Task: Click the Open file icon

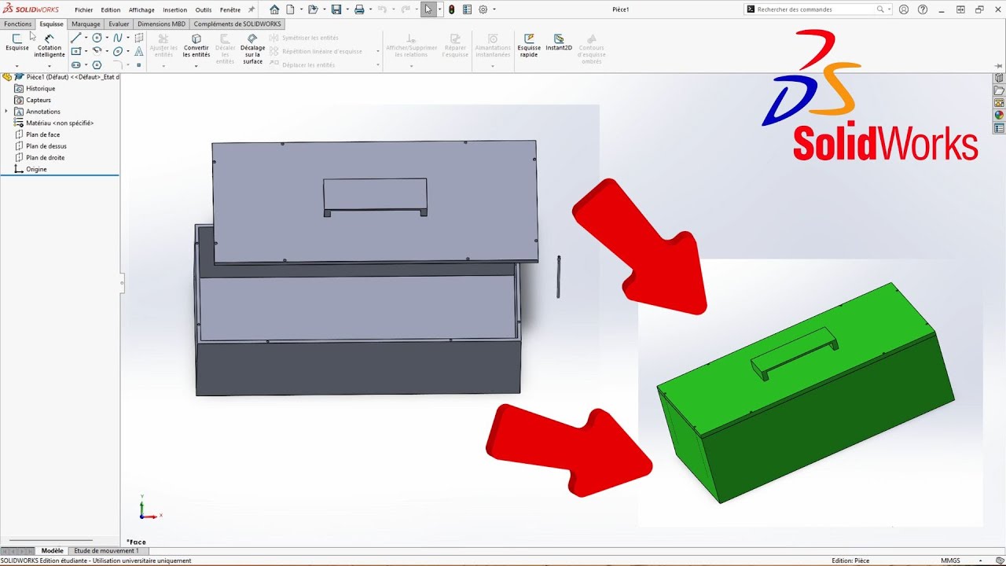Action: (x=313, y=9)
